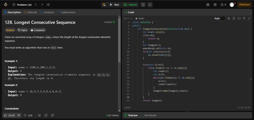This screenshot has height=120, width=254.
Task: Open the 328 comments
Action: click(28, 115)
